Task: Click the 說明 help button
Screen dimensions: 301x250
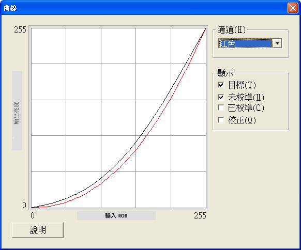Action: click(38, 230)
